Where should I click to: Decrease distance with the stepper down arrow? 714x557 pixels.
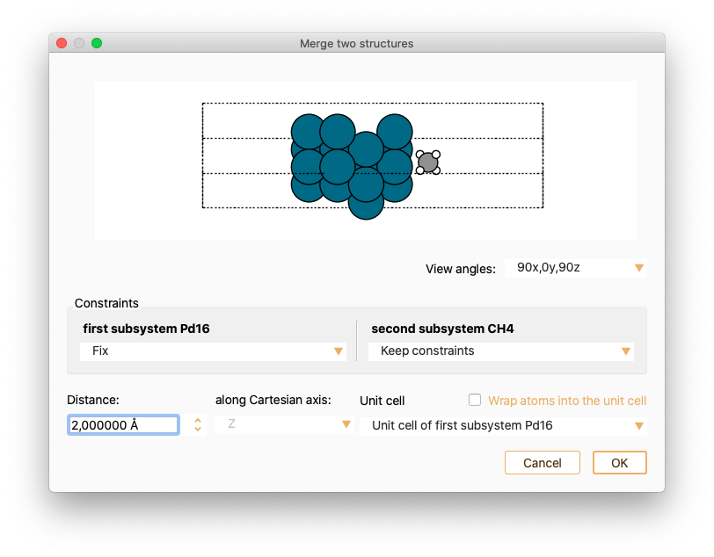[x=198, y=429]
